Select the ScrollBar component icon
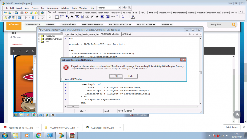Screen dimensions: 247x139 pyautogui.click(x=113, y=17)
